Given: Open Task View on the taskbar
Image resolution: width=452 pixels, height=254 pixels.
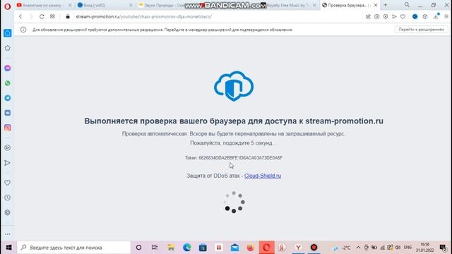Looking at the screenshot, I should (155, 248).
